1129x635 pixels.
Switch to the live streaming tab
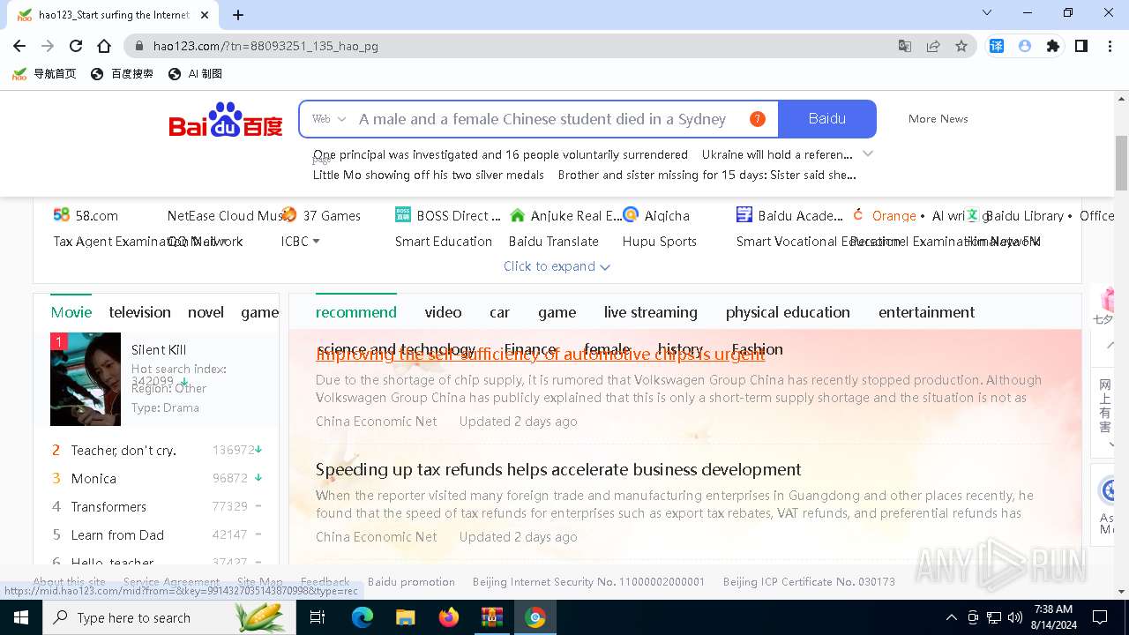pos(650,312)
